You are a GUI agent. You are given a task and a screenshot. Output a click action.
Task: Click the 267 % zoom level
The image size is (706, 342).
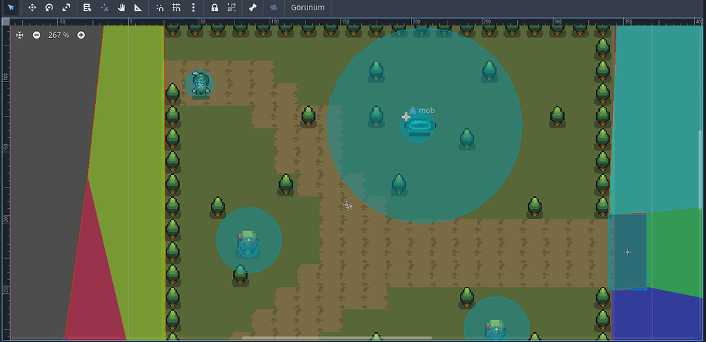tap(59, 35)
